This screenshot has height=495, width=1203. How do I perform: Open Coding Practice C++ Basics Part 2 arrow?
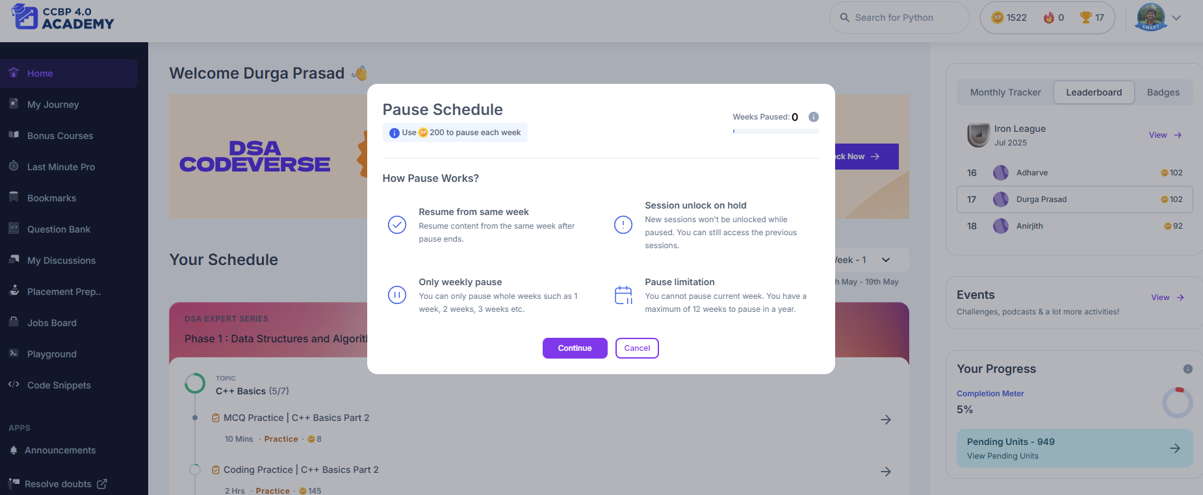point(886,472)
